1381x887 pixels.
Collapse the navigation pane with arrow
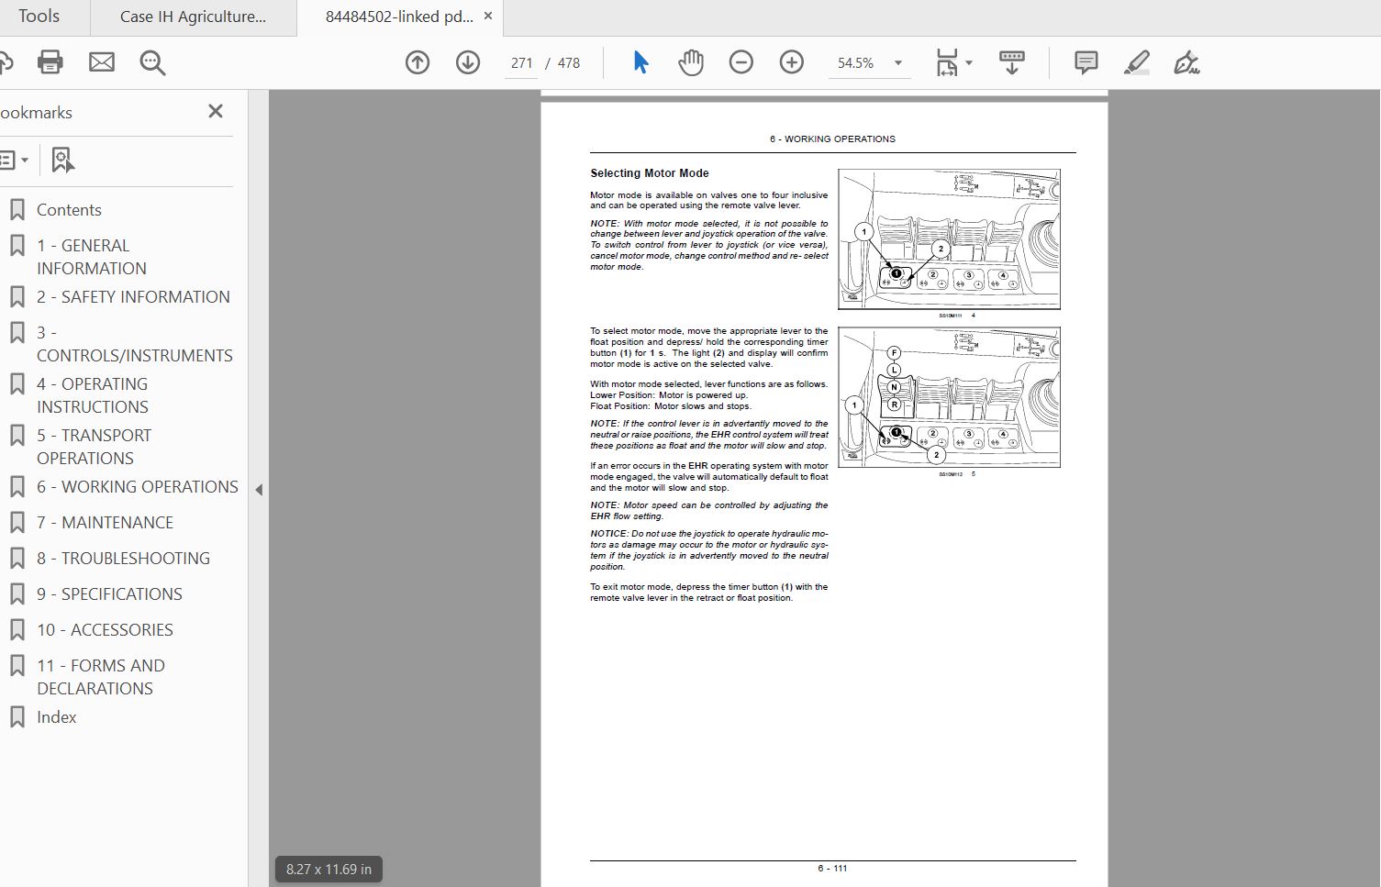[x=259, y=490]
